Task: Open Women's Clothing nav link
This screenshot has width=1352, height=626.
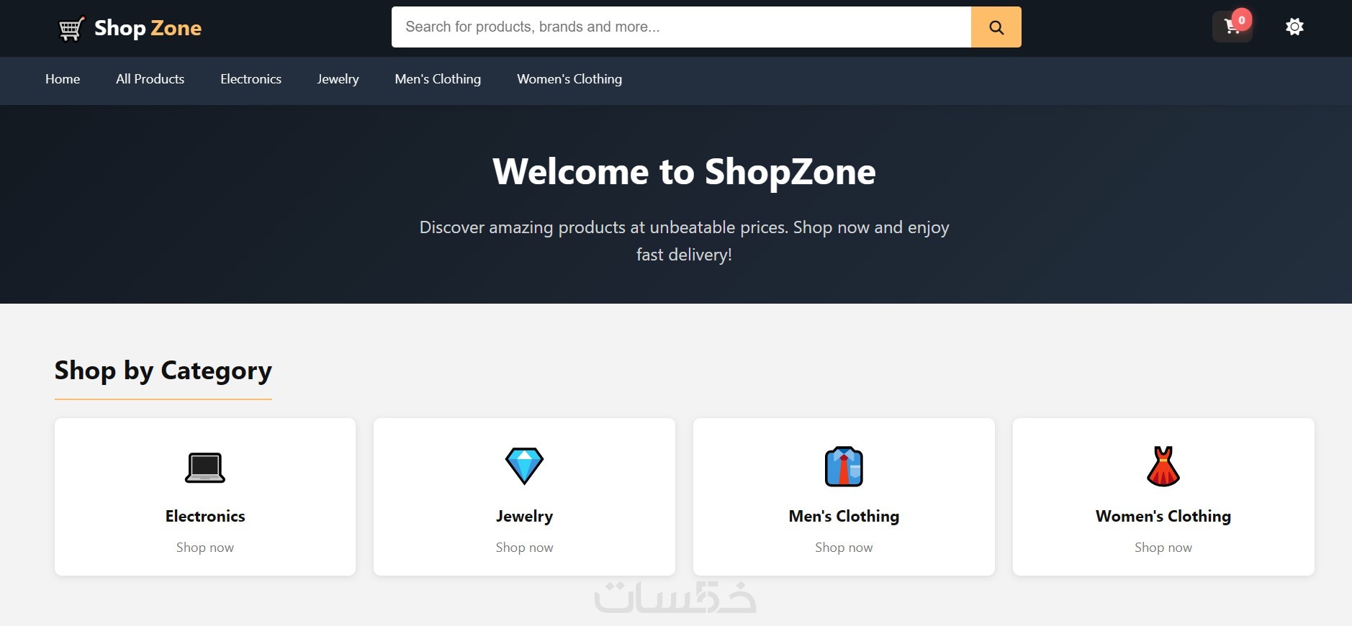Action: click(569, 79)
